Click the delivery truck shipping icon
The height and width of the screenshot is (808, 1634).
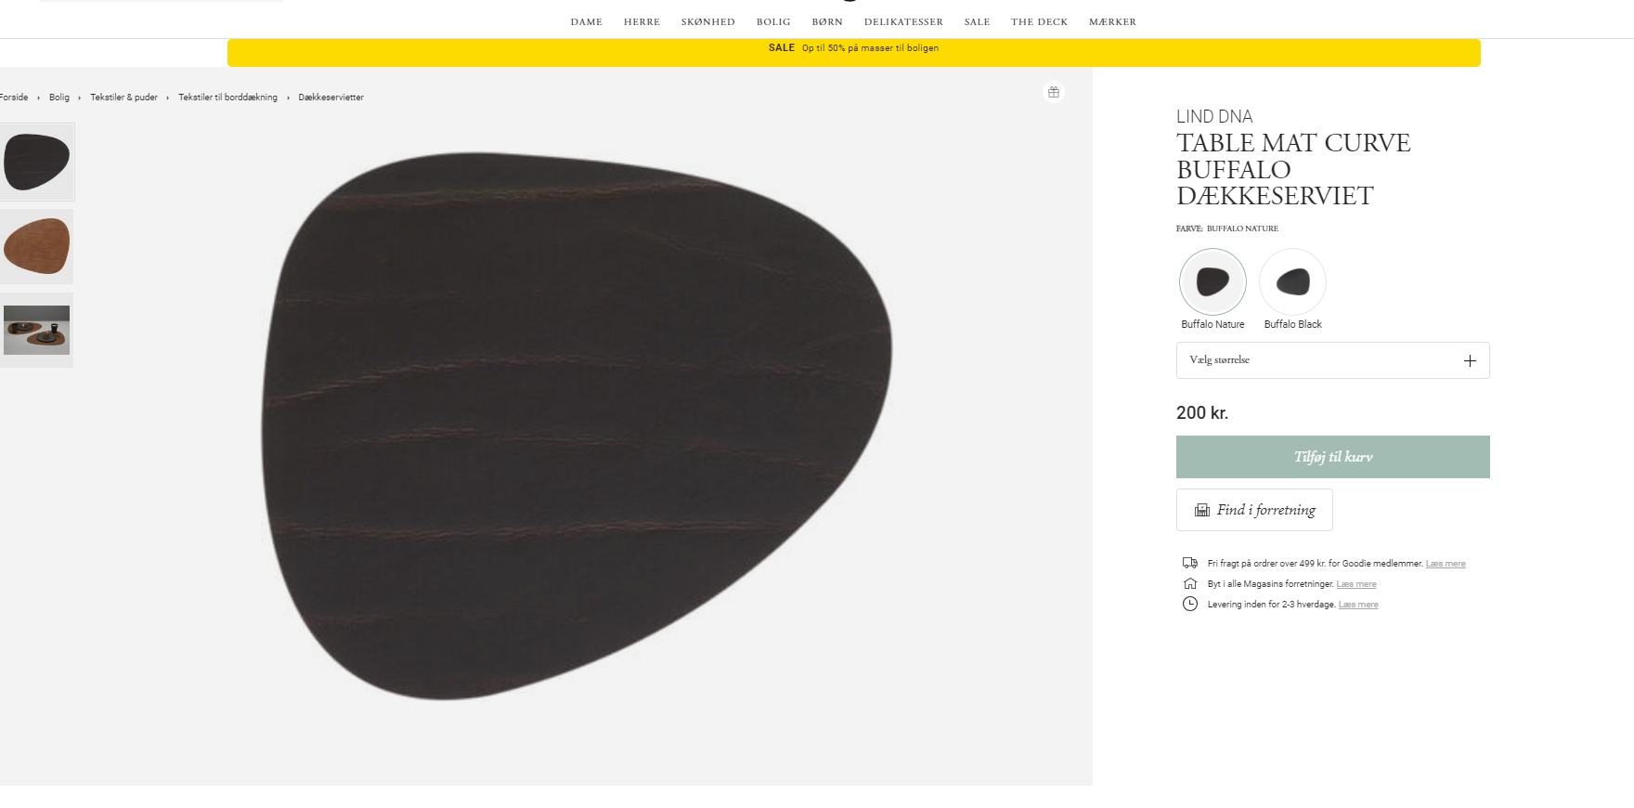pos(1190,563)
